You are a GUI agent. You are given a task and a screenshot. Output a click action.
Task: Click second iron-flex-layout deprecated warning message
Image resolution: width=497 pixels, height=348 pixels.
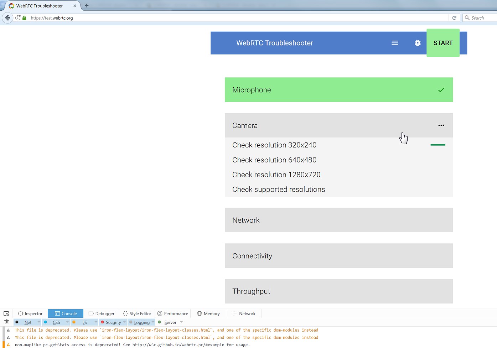click(x=166, y=338)
